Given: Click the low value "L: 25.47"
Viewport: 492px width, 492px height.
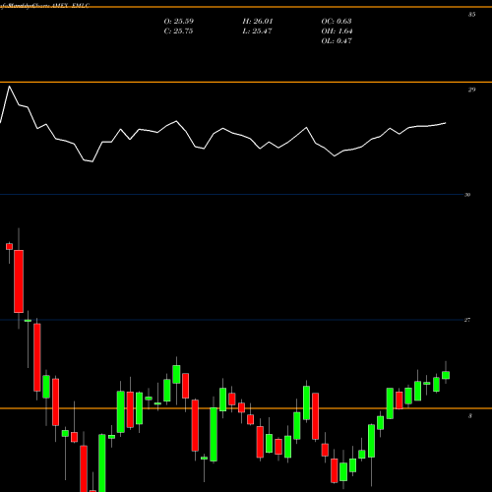Looking at the screenshot, I should (257, 31).
